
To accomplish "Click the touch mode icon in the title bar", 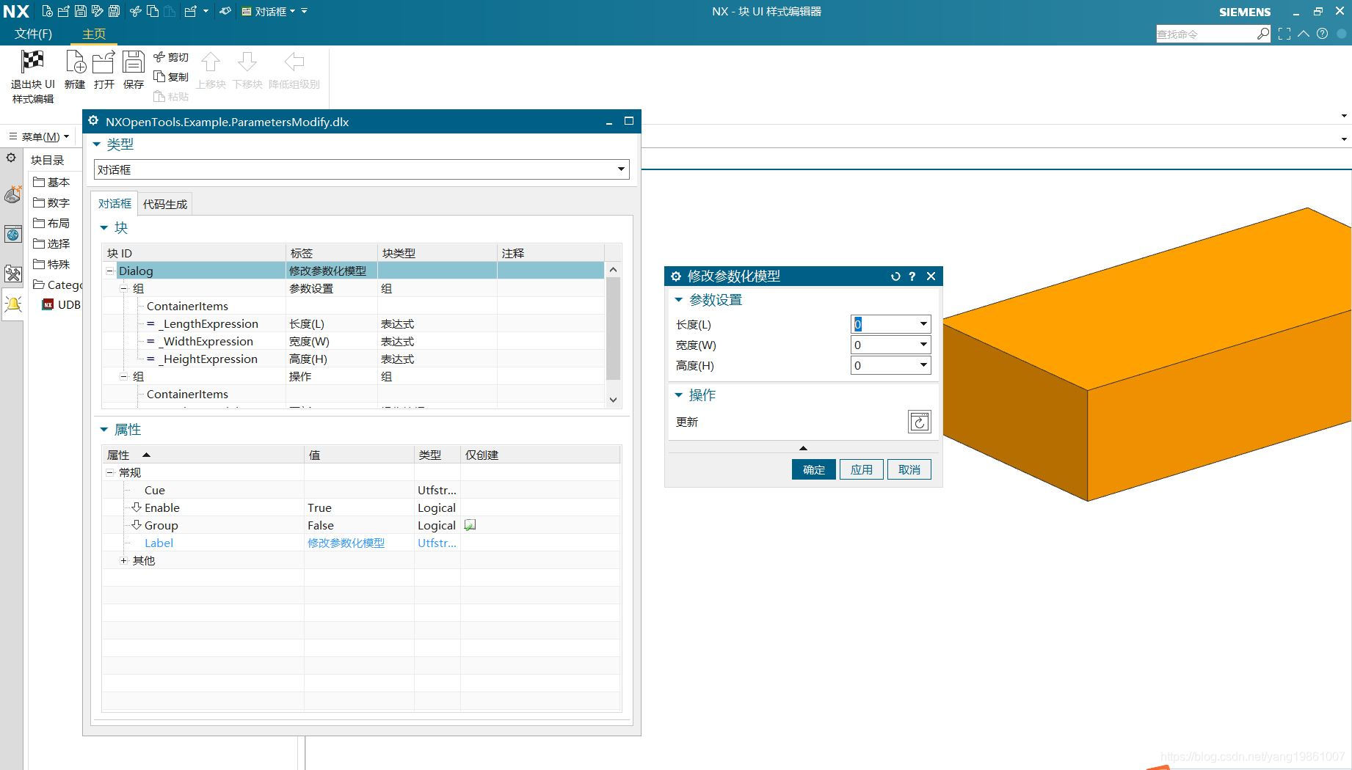I will 225,11.
